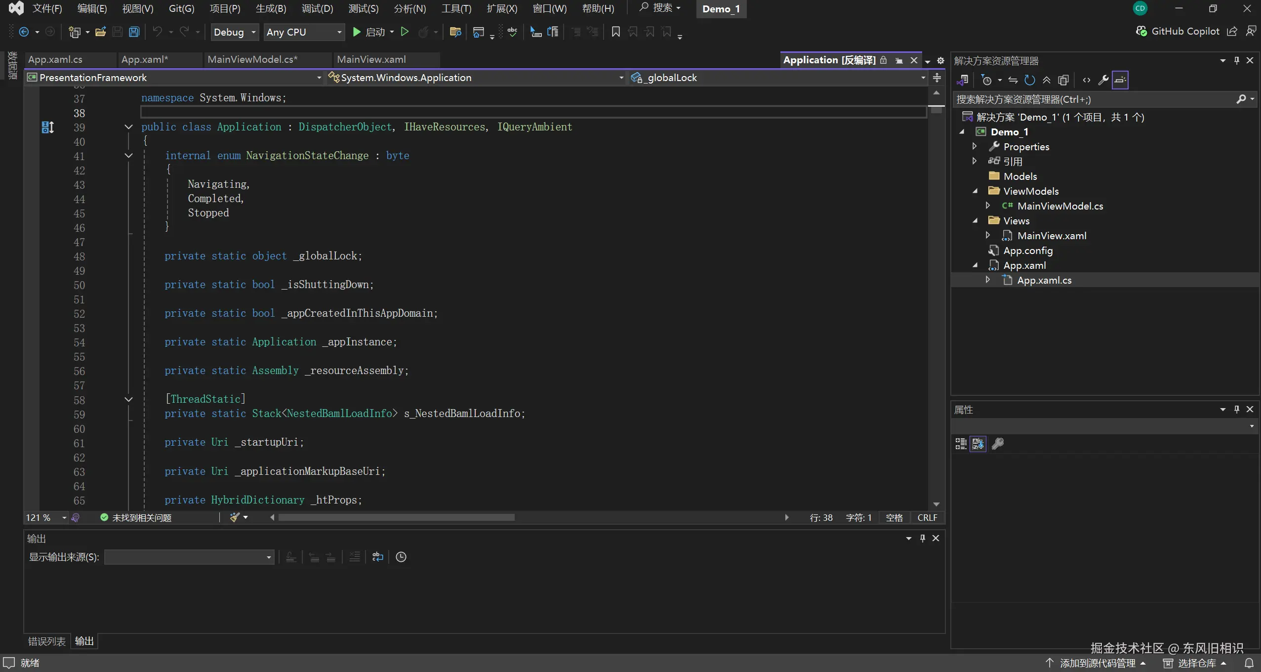Open the 调试(D) menu
The width and height of the screenshot is (1261, 672).
[x=317, y=9]
